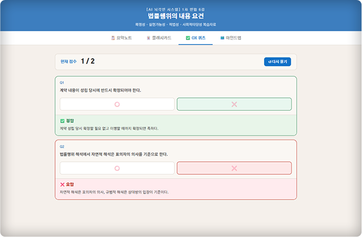Click the 다시 풀기 reset button

pyautogui.click(x=277, y=62)
